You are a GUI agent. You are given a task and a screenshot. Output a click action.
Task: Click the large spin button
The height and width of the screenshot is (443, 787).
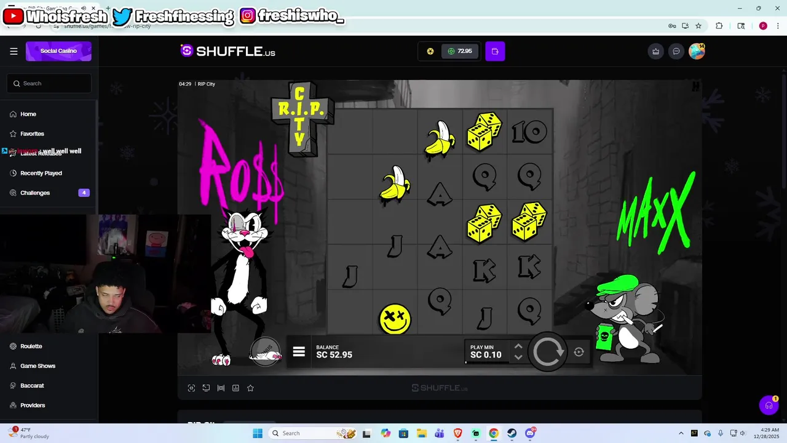pos(548,352)
